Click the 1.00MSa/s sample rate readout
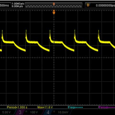The height and width of the screenshot is (115, 115). (x=18, y=4)
